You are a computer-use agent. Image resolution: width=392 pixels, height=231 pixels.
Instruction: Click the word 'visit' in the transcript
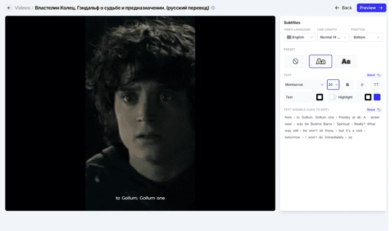tap(359, 131)
